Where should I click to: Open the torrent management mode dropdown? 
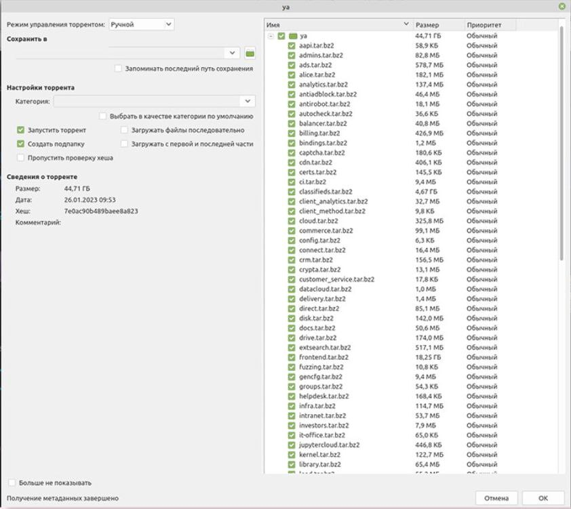(x=141, y=24)
